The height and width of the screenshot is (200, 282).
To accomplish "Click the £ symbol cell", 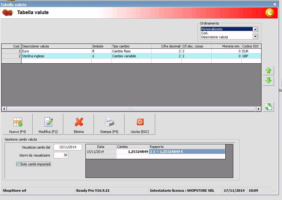I will (x=101, y=56).
